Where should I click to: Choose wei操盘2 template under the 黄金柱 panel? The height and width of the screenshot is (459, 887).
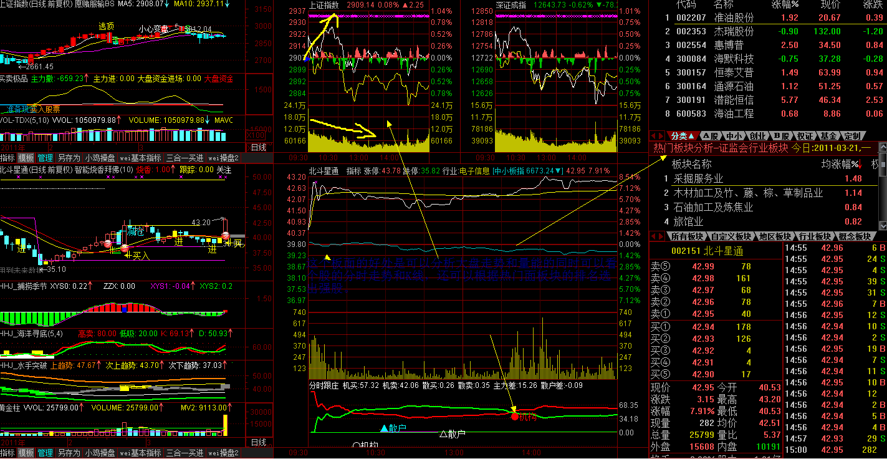tap(224, 453)
